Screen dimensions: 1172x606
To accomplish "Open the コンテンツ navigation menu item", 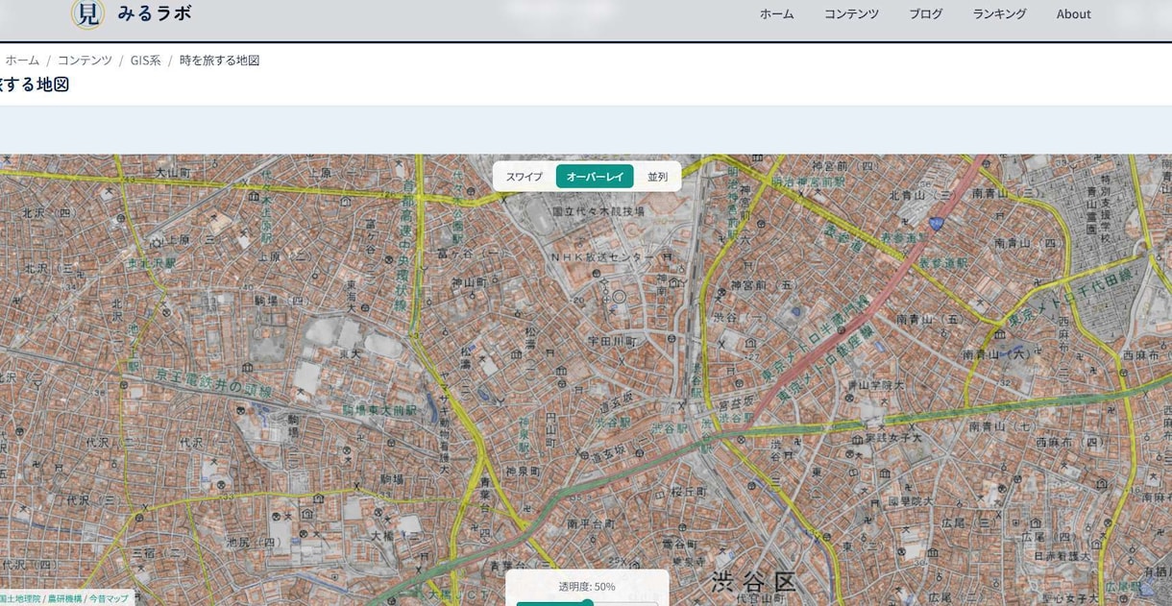I will click(x=851, y=13).
